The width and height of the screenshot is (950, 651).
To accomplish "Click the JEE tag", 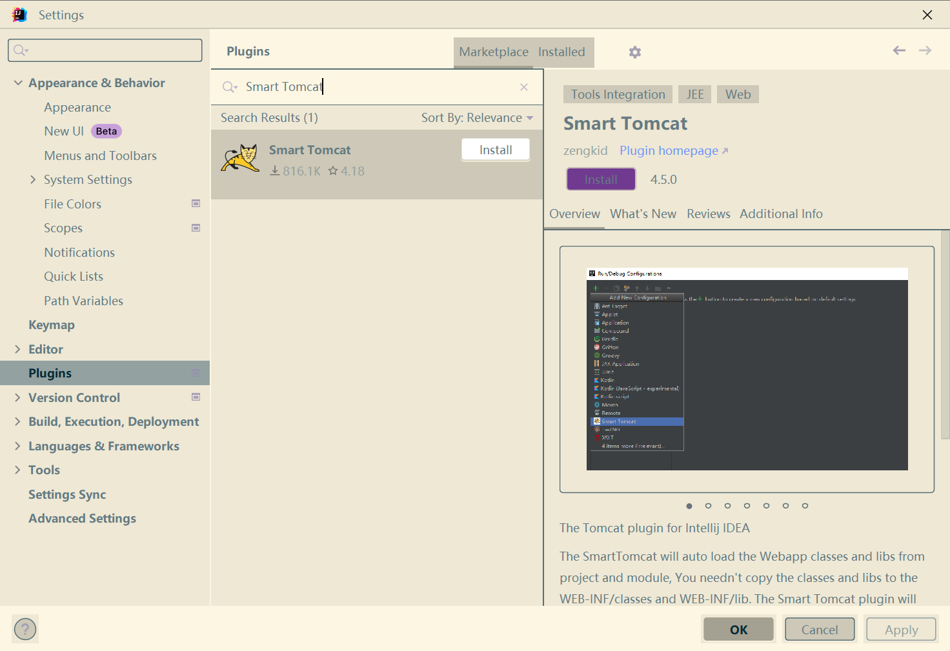I will click(695, 94).
